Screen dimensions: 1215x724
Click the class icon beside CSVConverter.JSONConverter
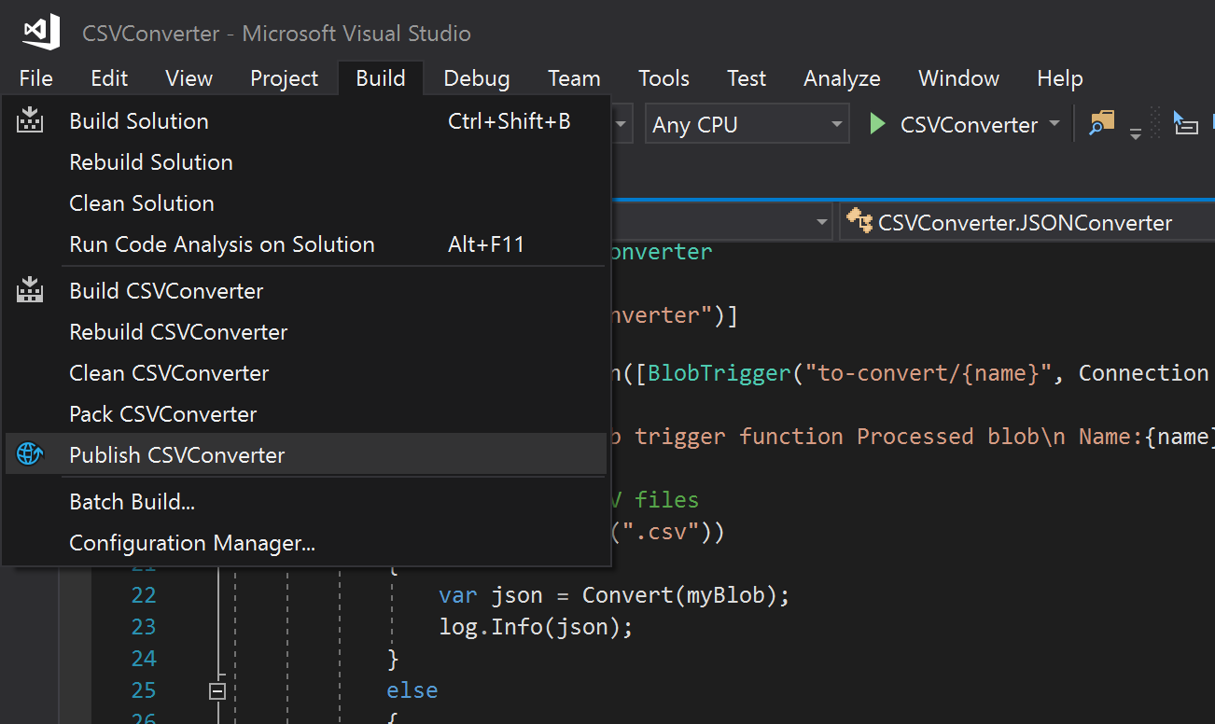pos(858,222)
